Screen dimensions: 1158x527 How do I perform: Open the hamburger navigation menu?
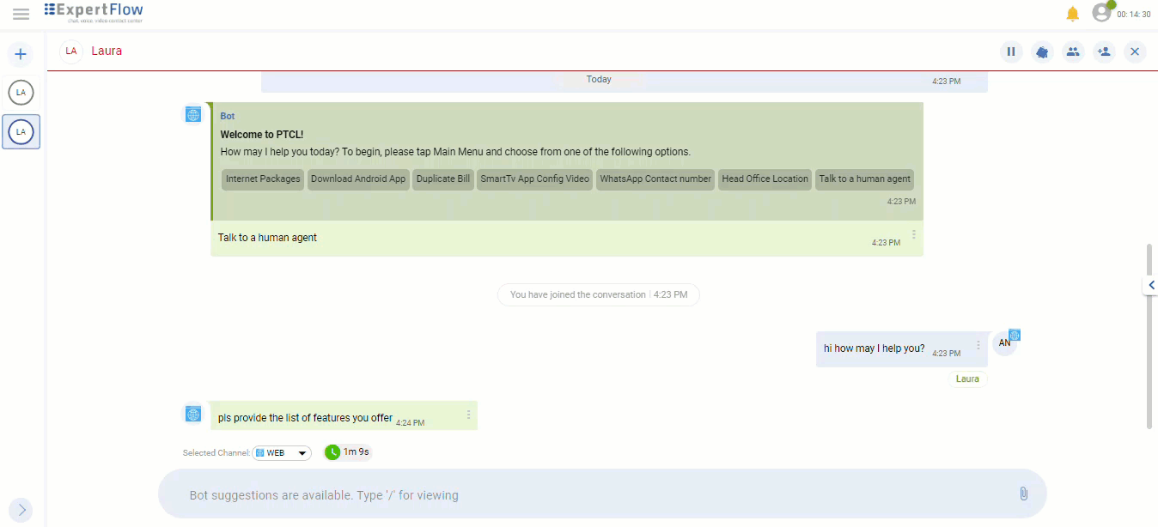[21, 14]
